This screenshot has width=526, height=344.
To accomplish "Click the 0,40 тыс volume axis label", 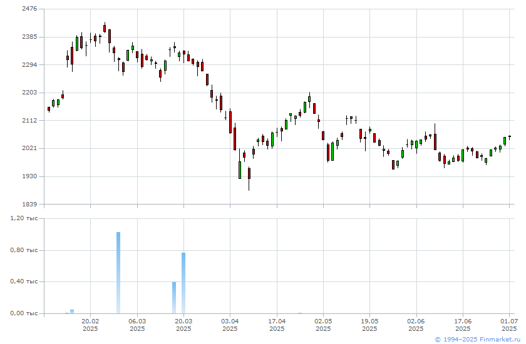I will point(24,281).
